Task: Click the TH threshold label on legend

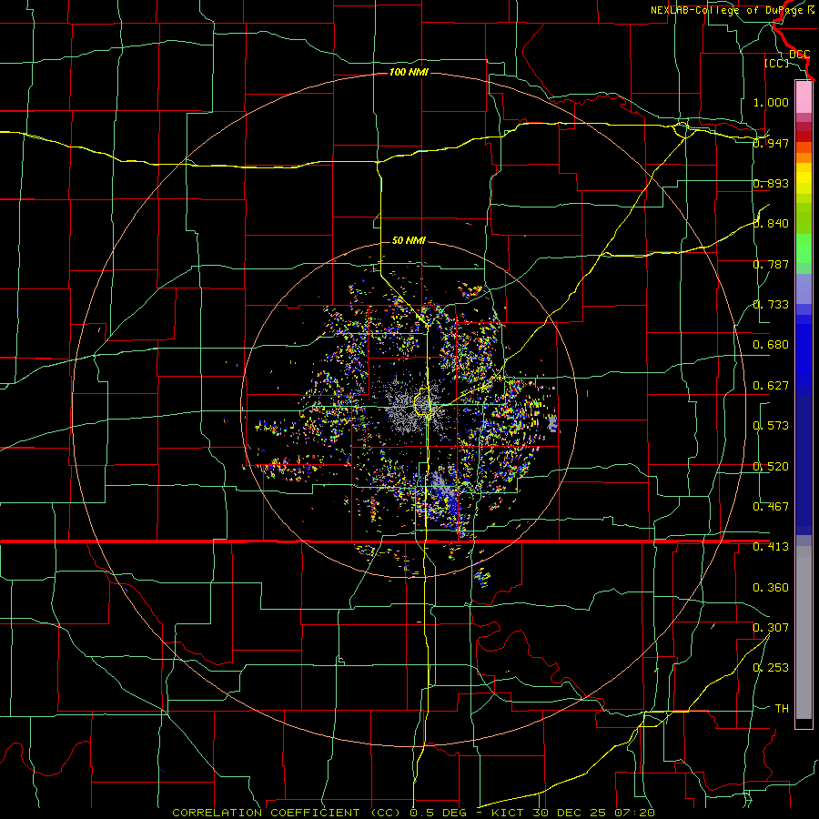Action: [782, 709]
